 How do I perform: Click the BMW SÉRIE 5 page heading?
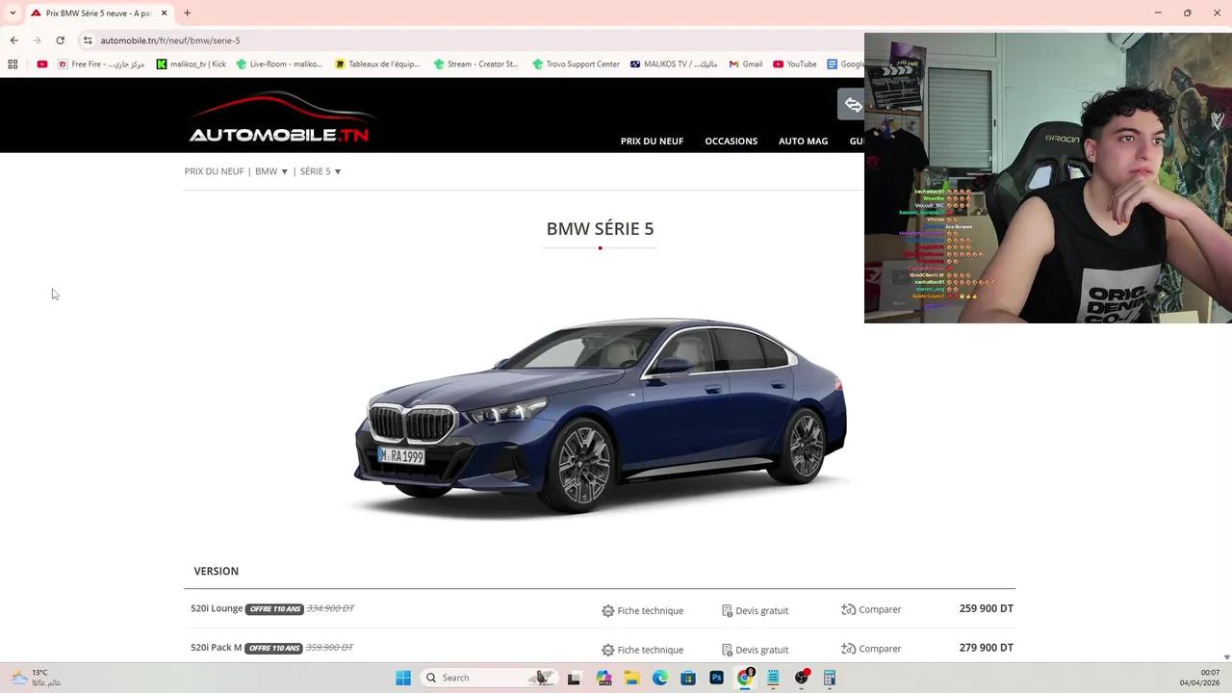click(x=600, y=229)
